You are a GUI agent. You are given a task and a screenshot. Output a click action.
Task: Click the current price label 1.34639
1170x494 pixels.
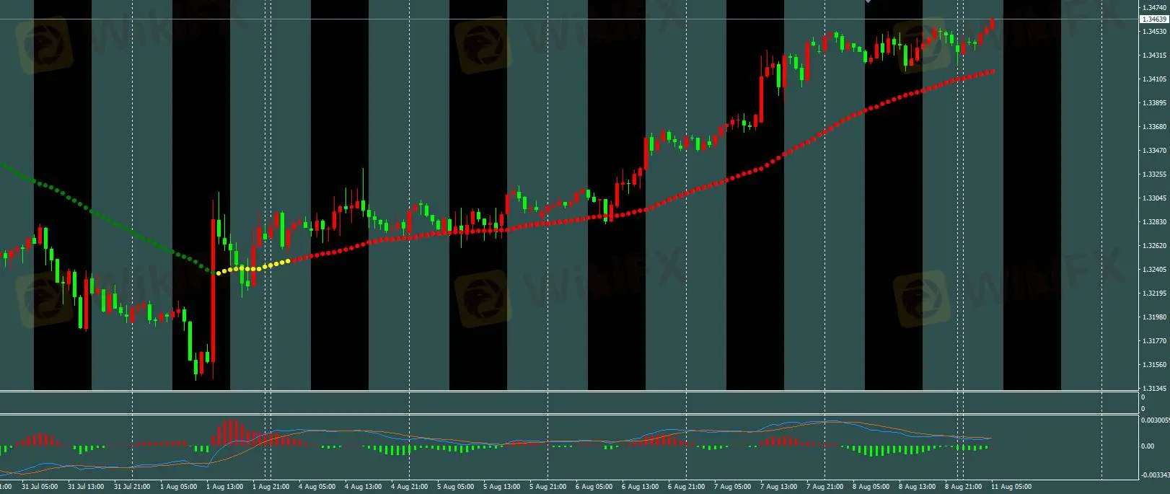(x=1154, y=19)
